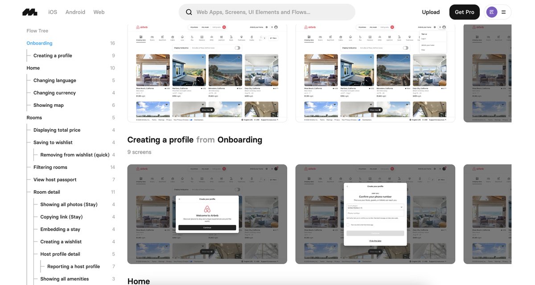Open Changing language flow
Screen dimensions: 535x285
[x=55, y=81]
